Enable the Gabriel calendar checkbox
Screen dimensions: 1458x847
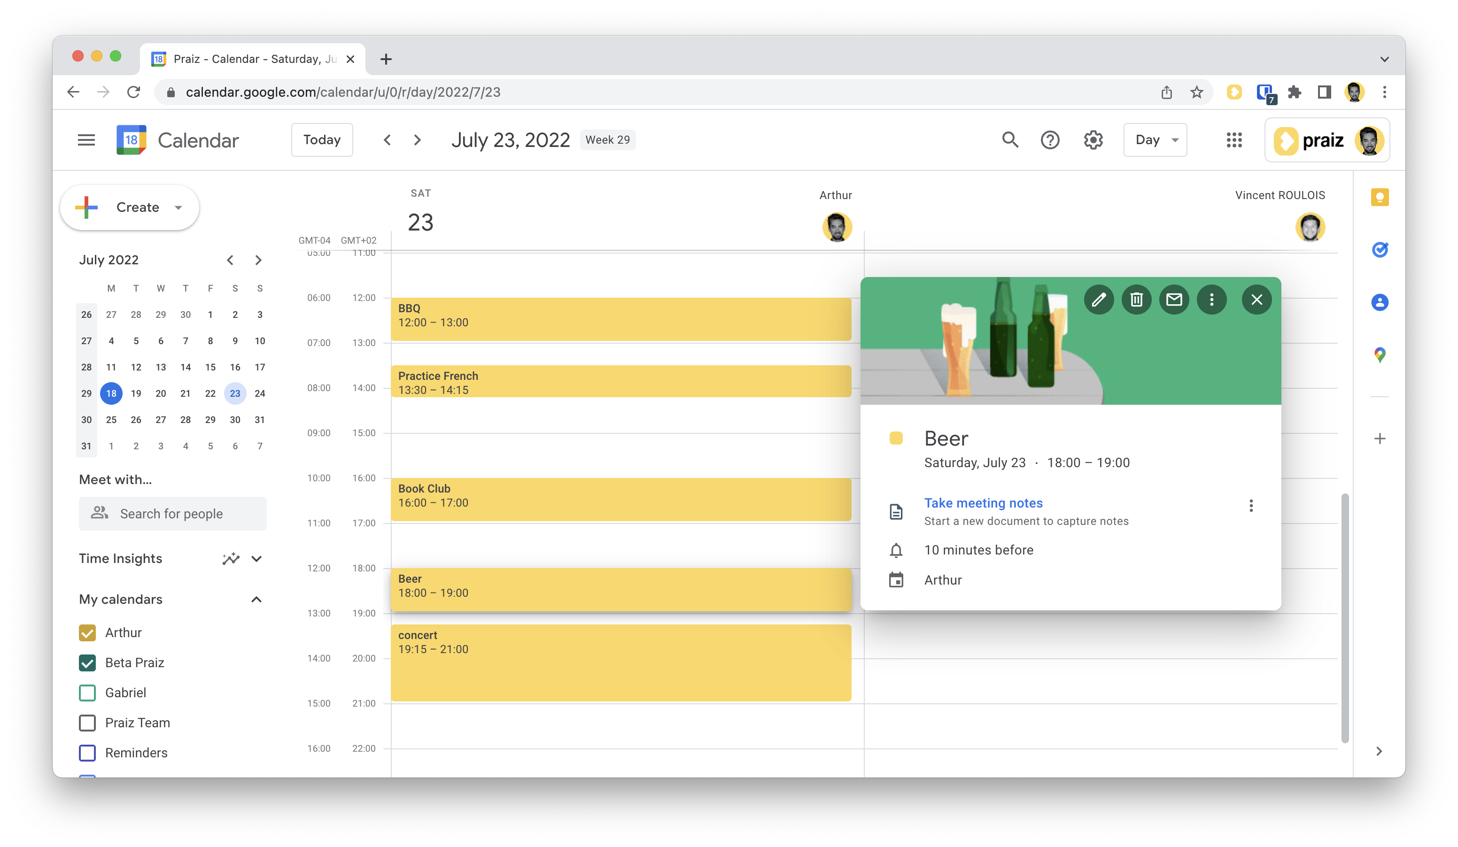(x=87, y=693)
